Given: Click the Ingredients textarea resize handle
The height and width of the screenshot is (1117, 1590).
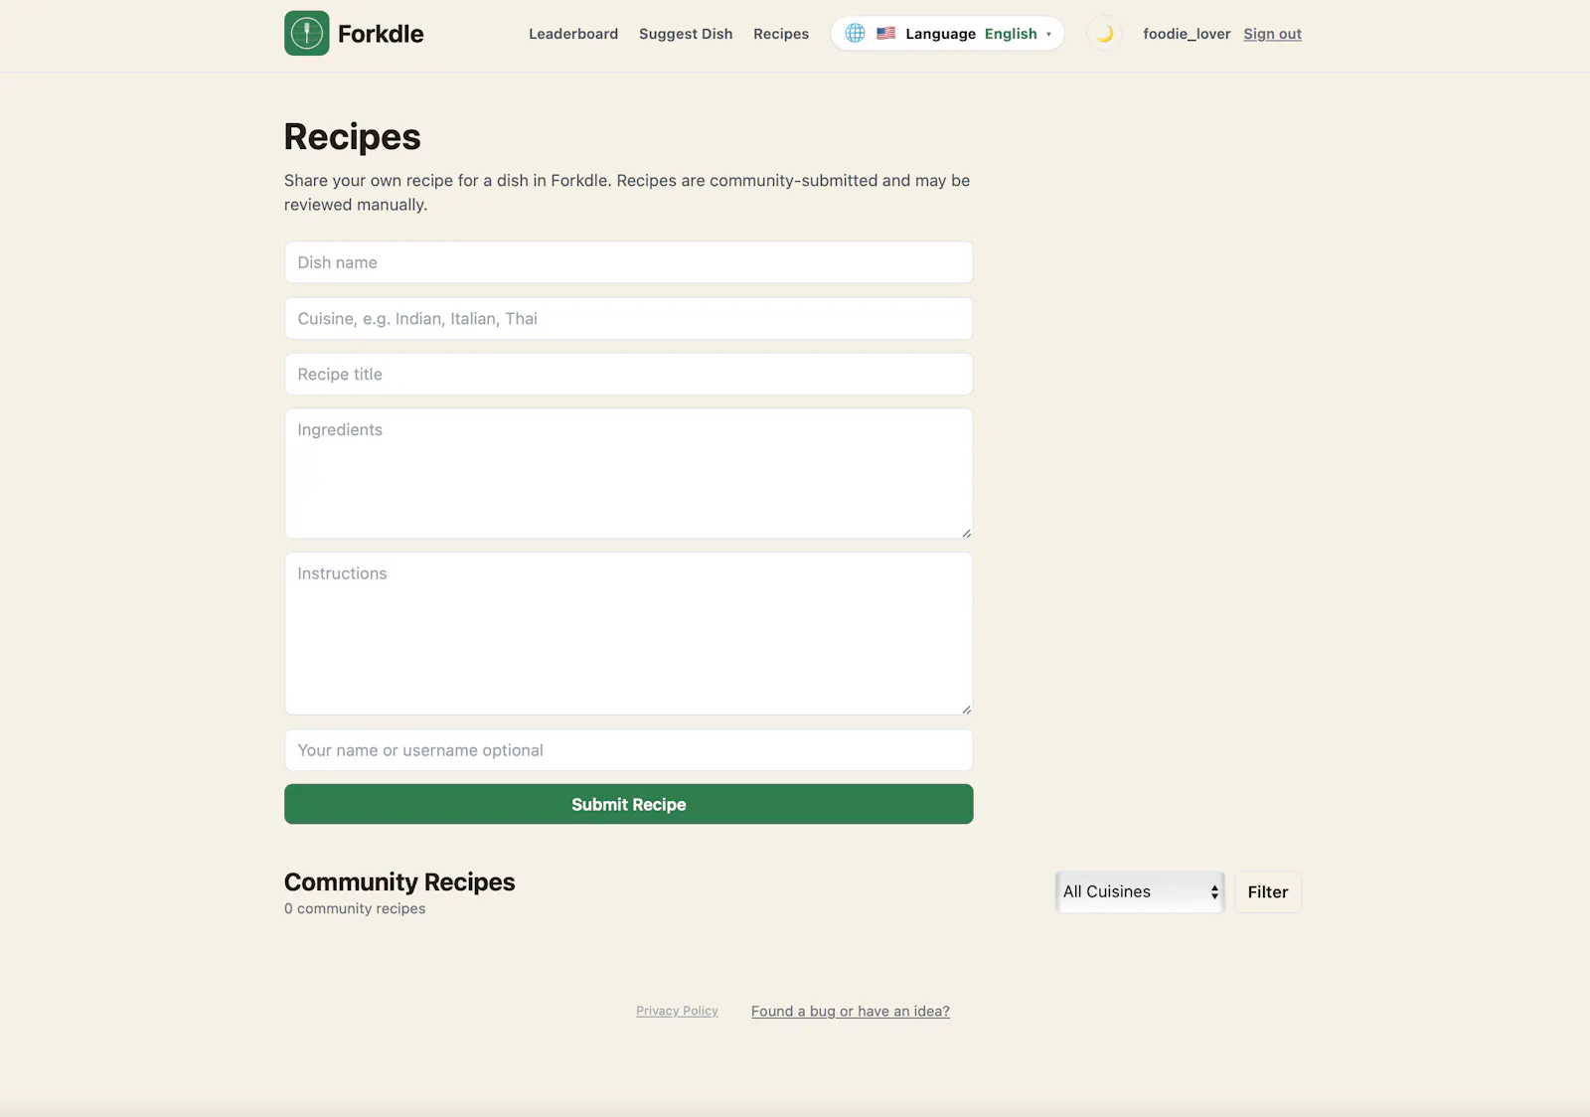Looking at the screenshot, I should (x=966, y=533).
